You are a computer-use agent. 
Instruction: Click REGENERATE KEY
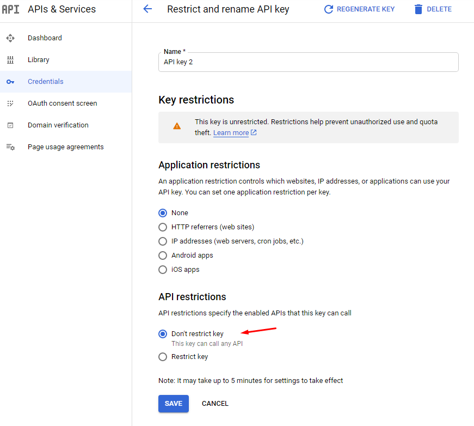click(x=359, y=9)
